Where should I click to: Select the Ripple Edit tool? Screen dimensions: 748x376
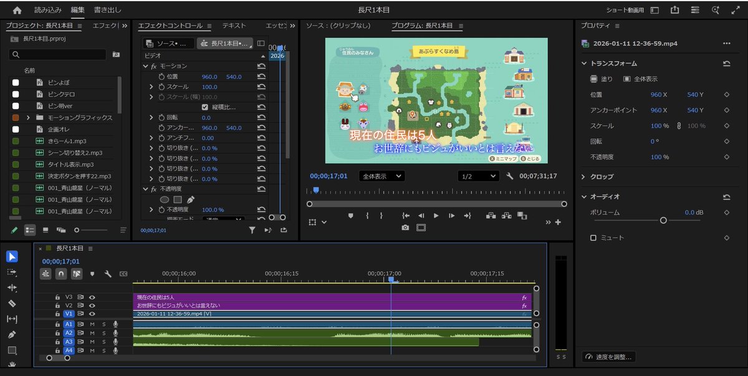[x=12, y=288]
